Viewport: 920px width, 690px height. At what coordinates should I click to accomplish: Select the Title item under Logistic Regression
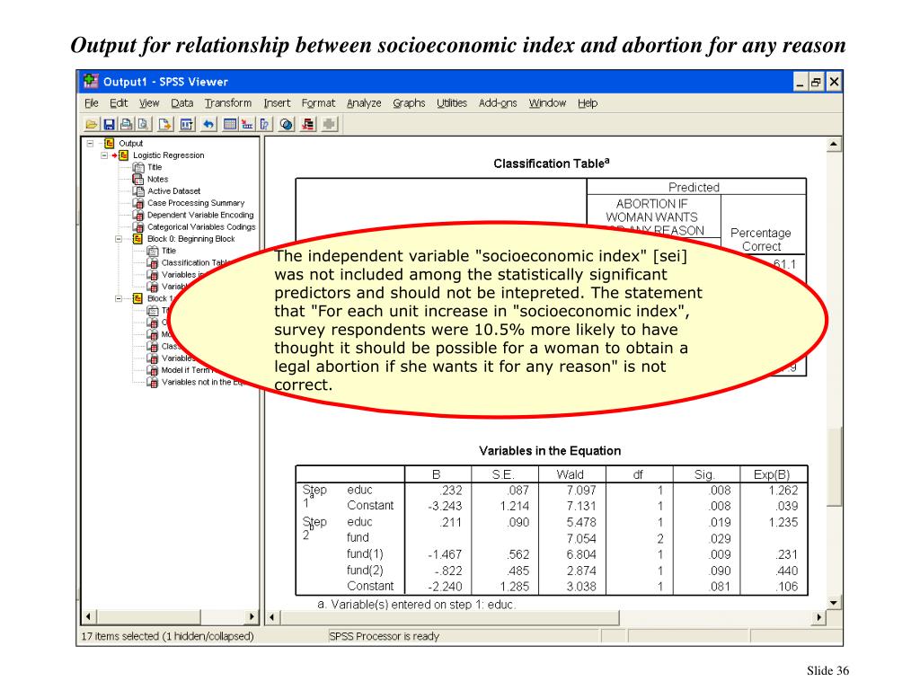coord(155,167)
